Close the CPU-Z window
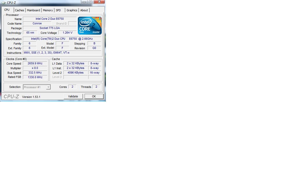This screenshot has height=183, width=296. click(x=99, y=2)
